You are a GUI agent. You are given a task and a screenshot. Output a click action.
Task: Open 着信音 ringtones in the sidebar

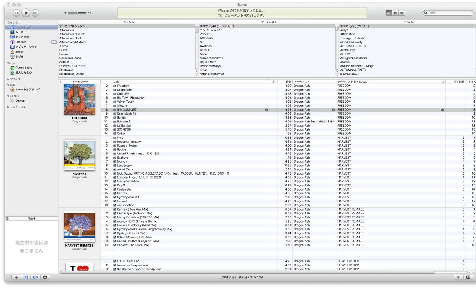tap(32, 52)
